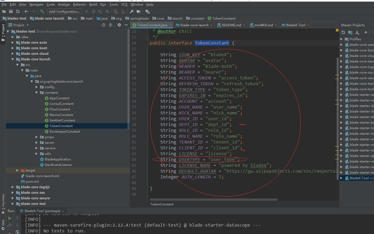Click the SDK/run anything icon after Project Structure
This screenshot has width=374, height=234.
pos(148,11)
